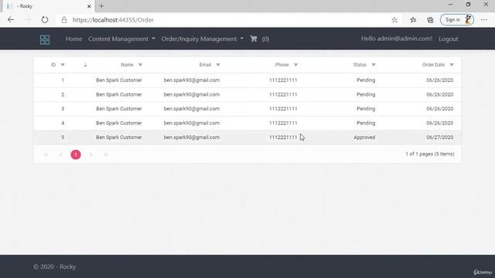Image resolution: width=495 pixels, height=278 pixels.
Task: Click the cart count (0) label
Action: pyautogui.click(x=265, y=39)
